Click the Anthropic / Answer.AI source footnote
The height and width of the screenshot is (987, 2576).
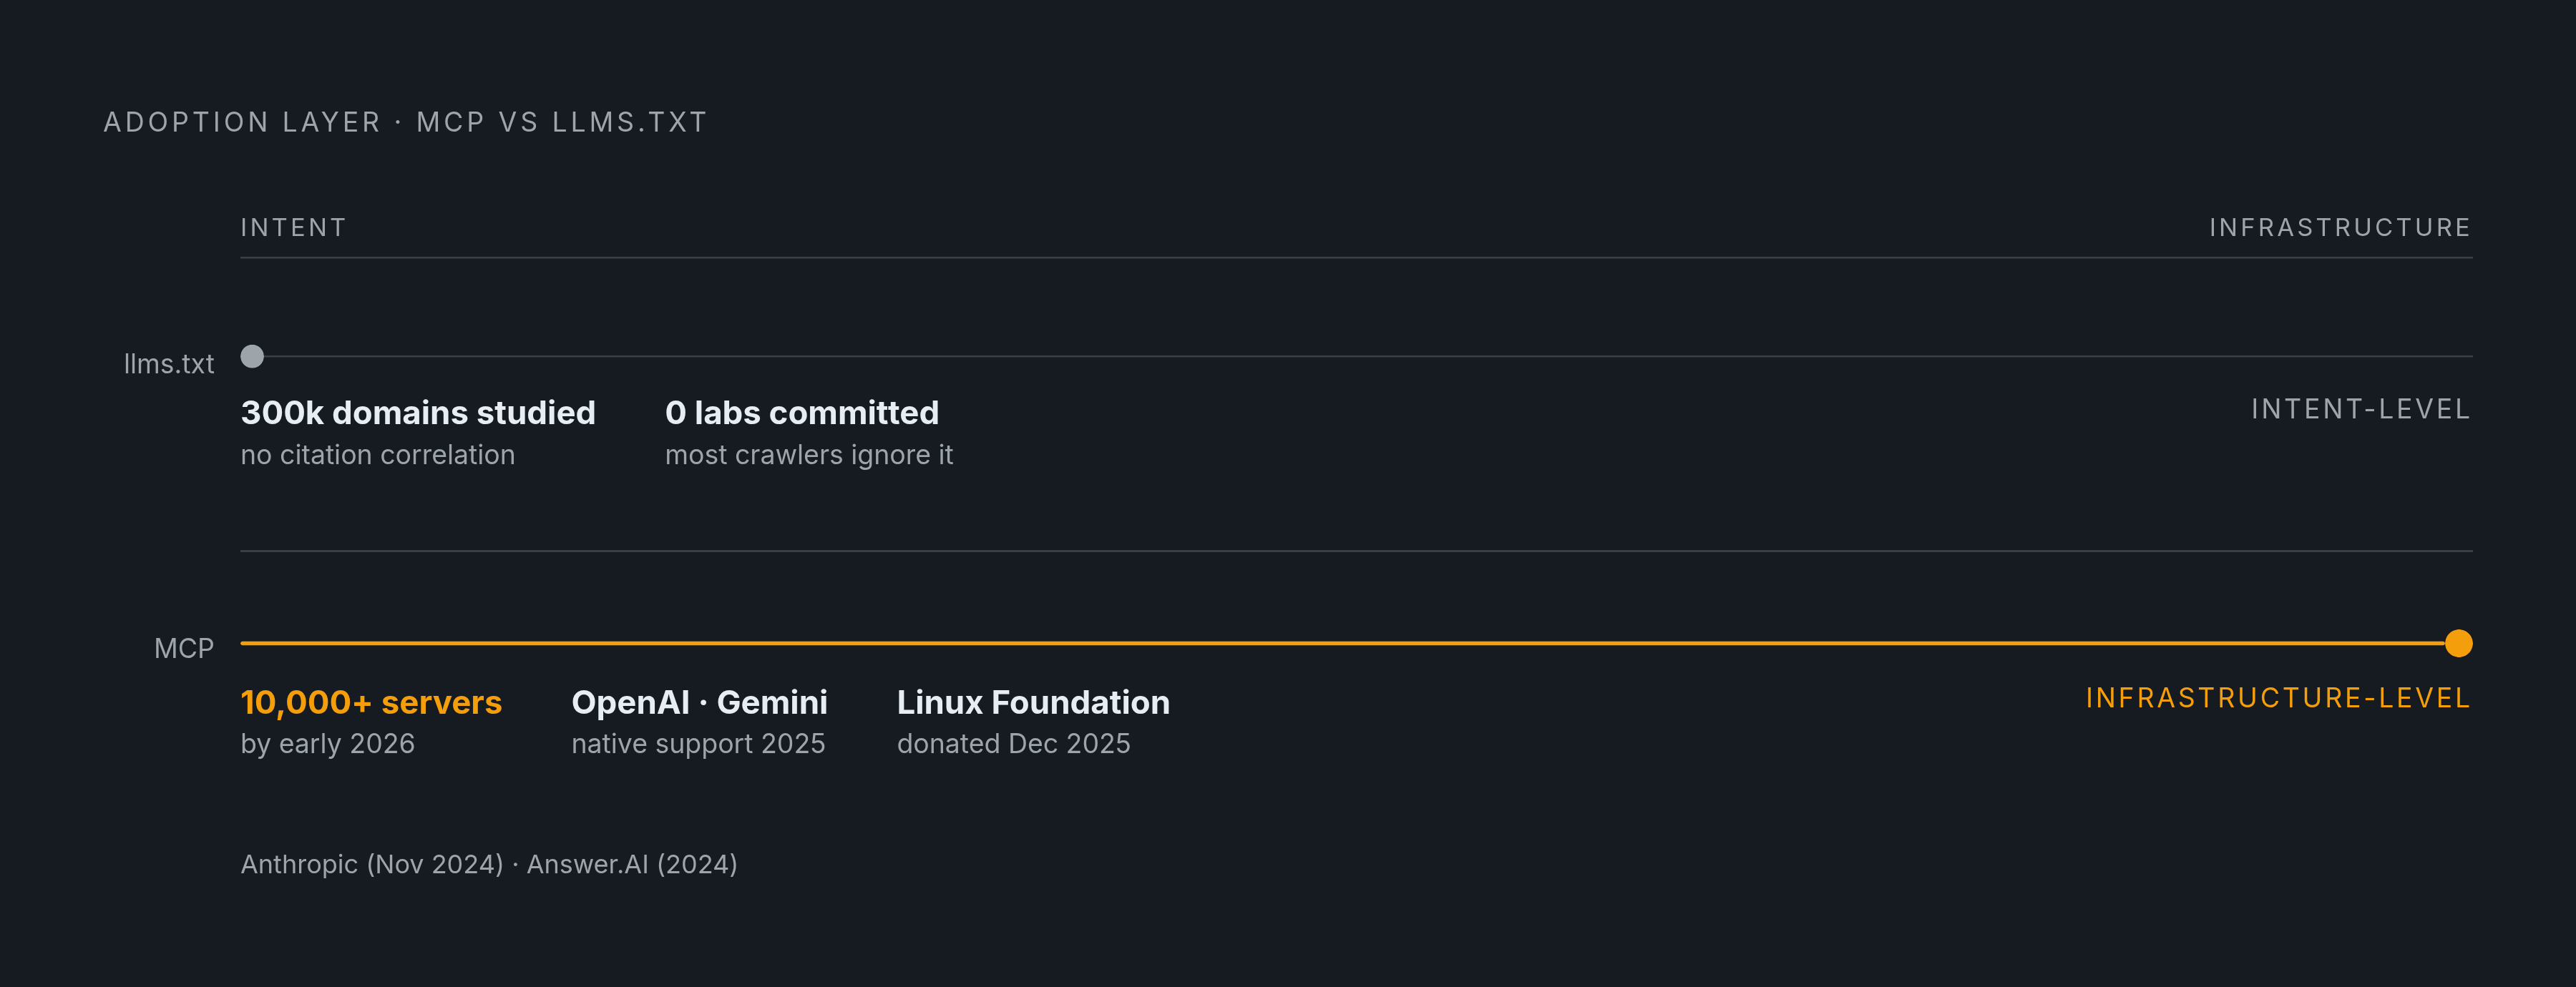point(489,864)
